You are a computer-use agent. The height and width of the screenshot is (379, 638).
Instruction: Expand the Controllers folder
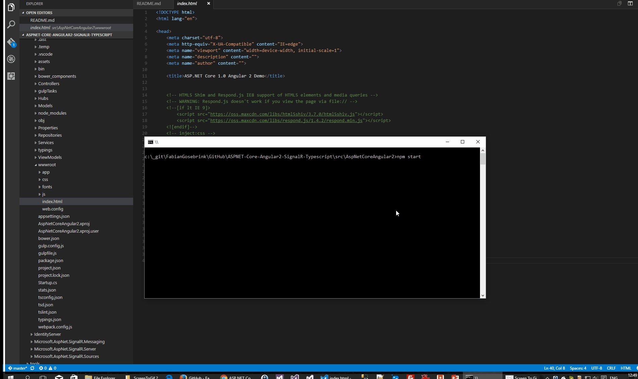pyautogui.click(x=76, y=83)
